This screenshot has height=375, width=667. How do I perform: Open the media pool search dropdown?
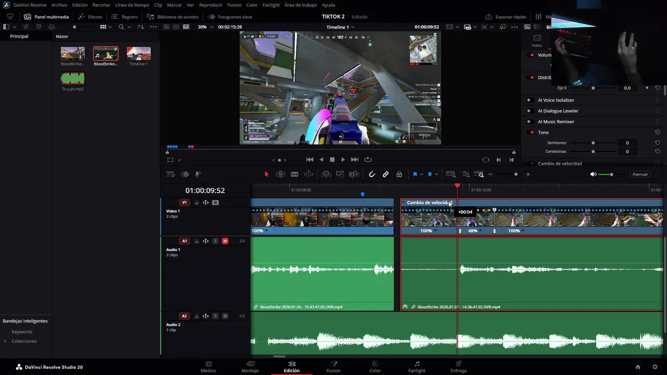(x=128, y=27)
